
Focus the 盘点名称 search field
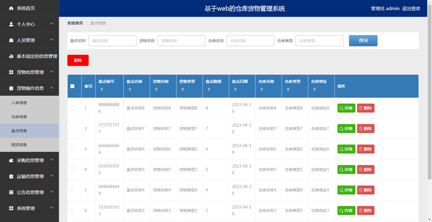(112, 41)
